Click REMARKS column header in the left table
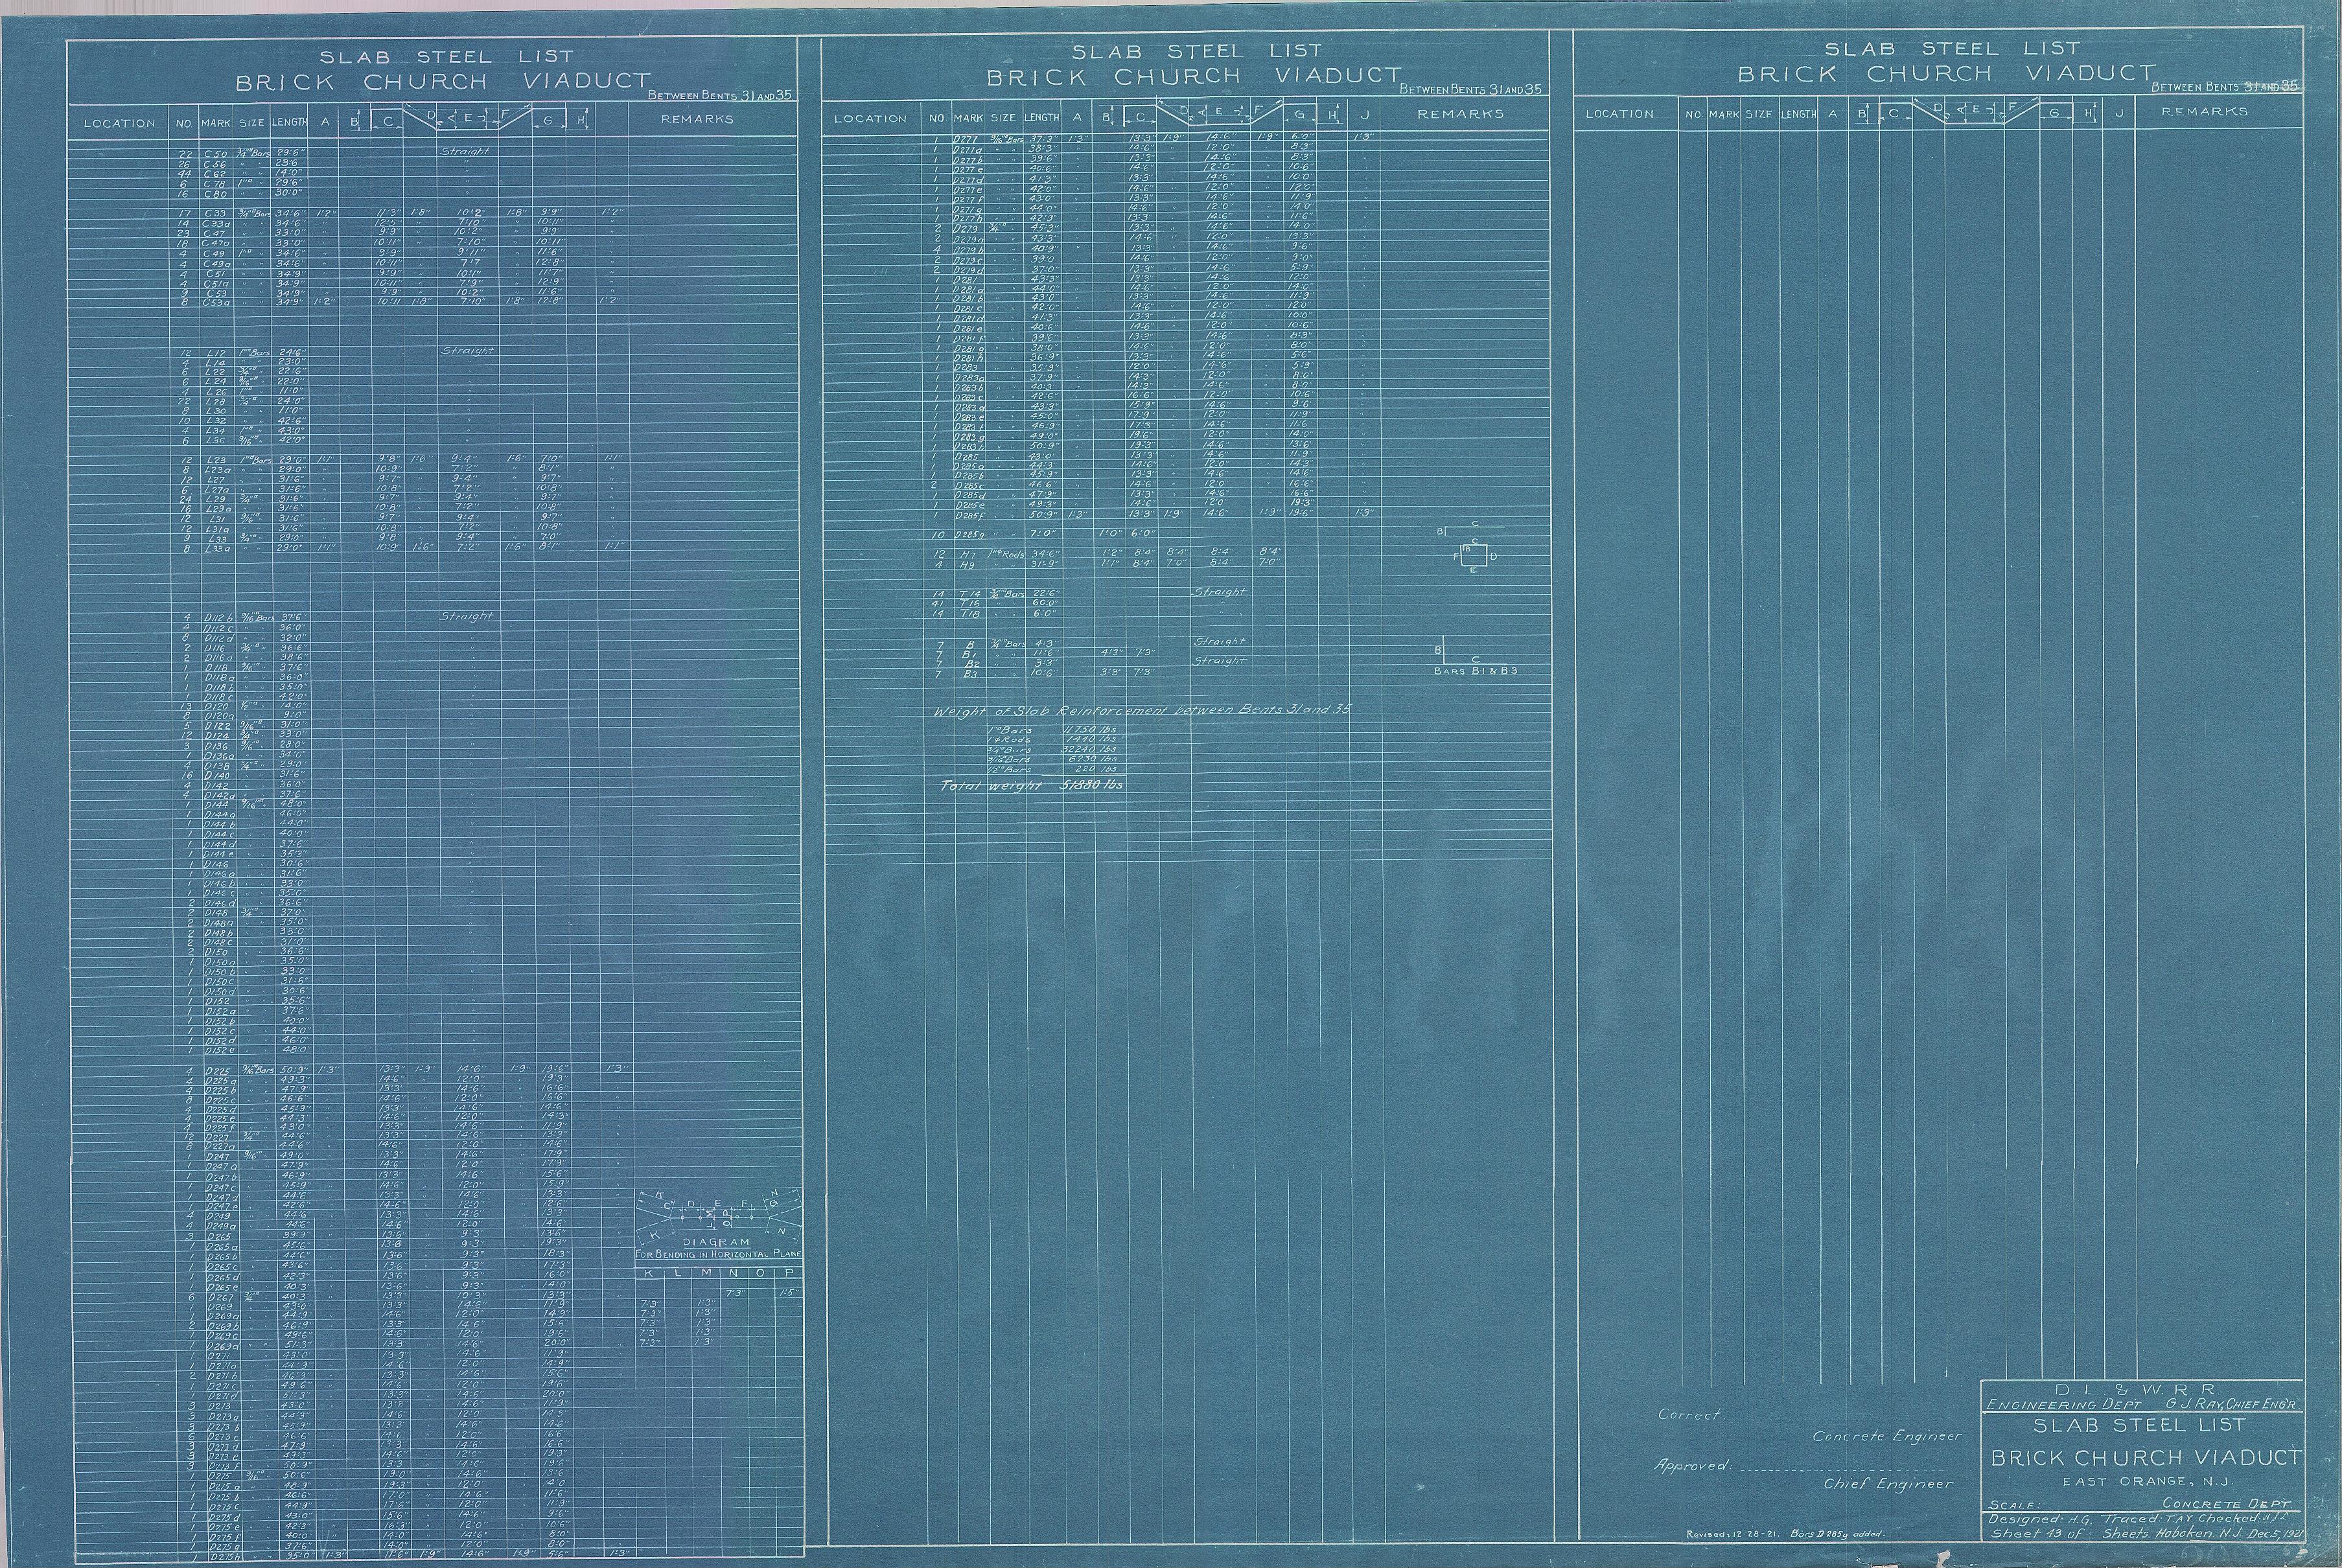The image size is (2342, 1568). [697, 119]
